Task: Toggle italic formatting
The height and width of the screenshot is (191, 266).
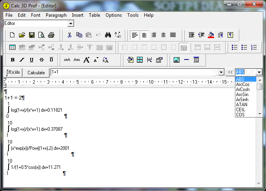Action: coord(22,60)
